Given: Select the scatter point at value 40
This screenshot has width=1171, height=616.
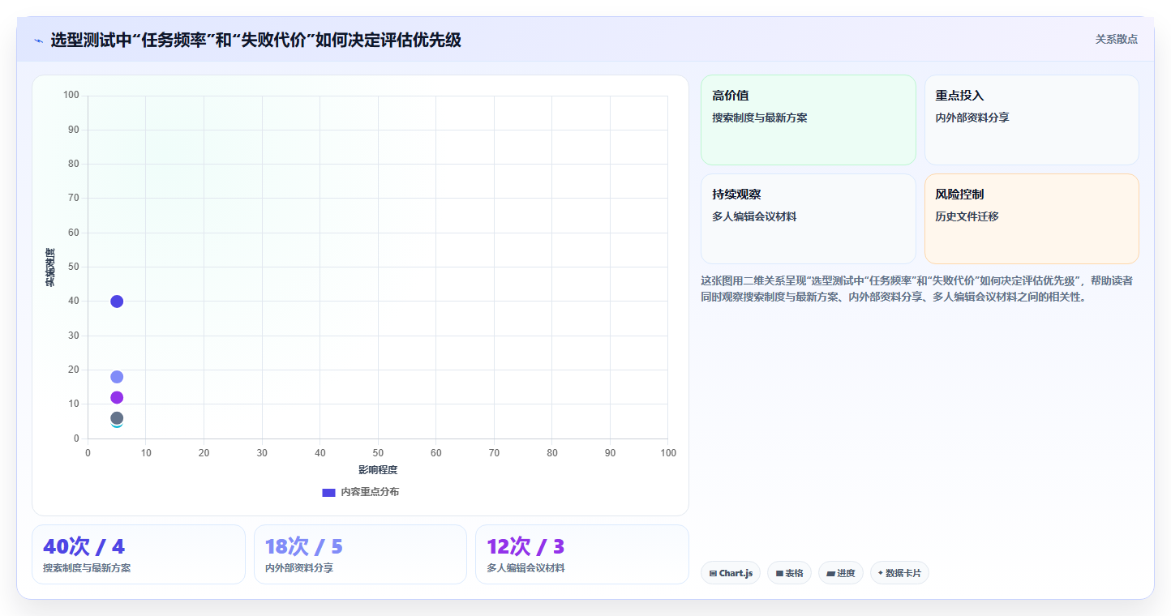Looking at the screenshot, I should (117, 302).
